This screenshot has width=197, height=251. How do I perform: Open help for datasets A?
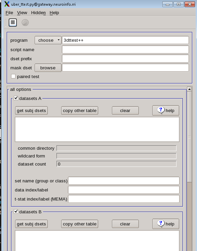166,110
